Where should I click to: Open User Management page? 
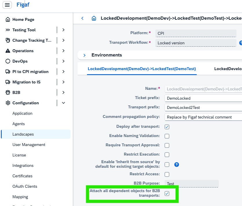[x=29, y=145]
